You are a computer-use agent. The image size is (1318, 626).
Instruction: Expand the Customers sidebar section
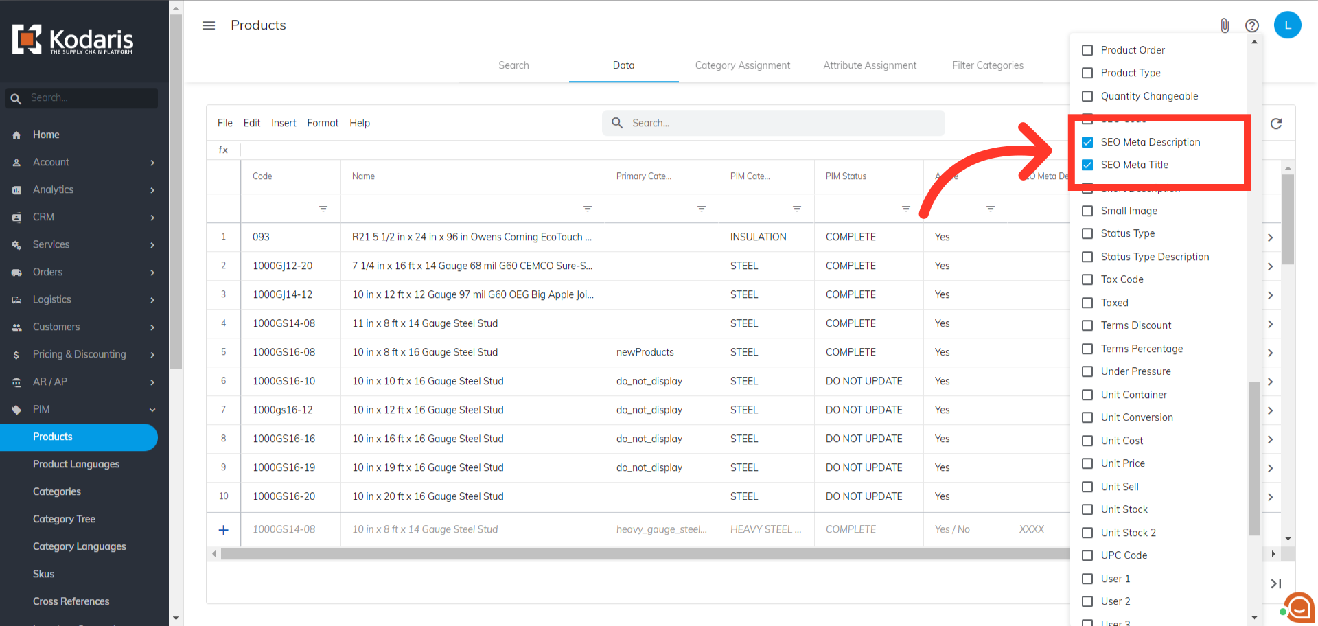click(x=152, y=327)
